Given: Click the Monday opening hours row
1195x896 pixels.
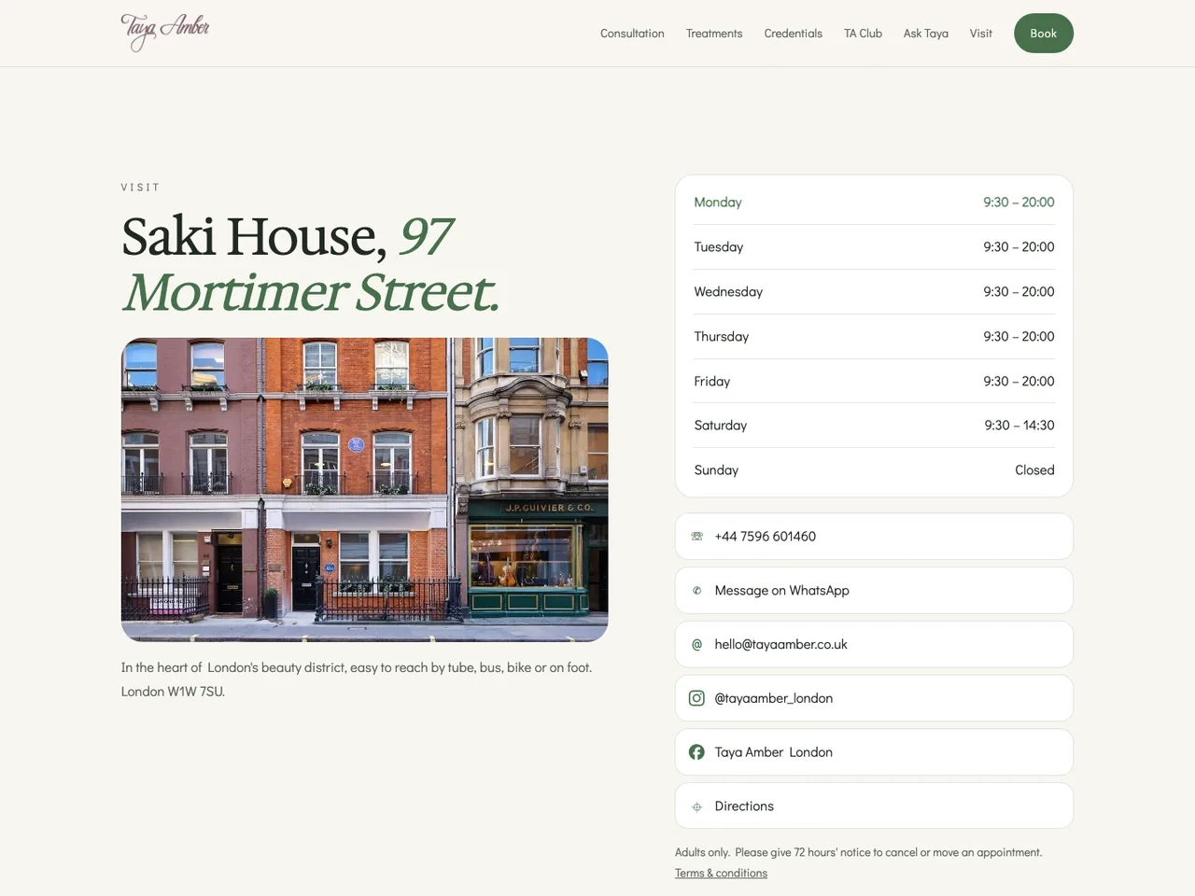Looking at the screenshot, I should tap(874, 203).
